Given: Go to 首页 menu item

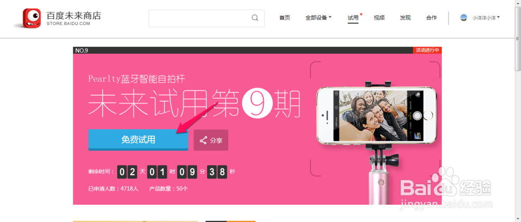Looking at the screenshot, I should click(284, 18).
